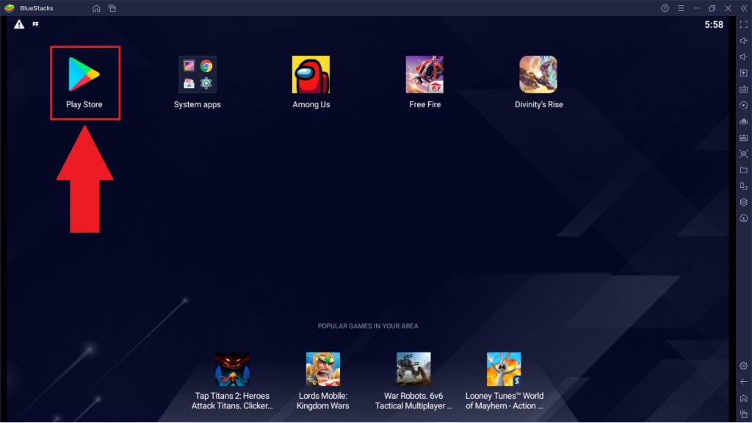Open multi-instance manager layers icon
Image resolution: width=752 pixels, height=423 pixels.
click(x=743, y=202)
